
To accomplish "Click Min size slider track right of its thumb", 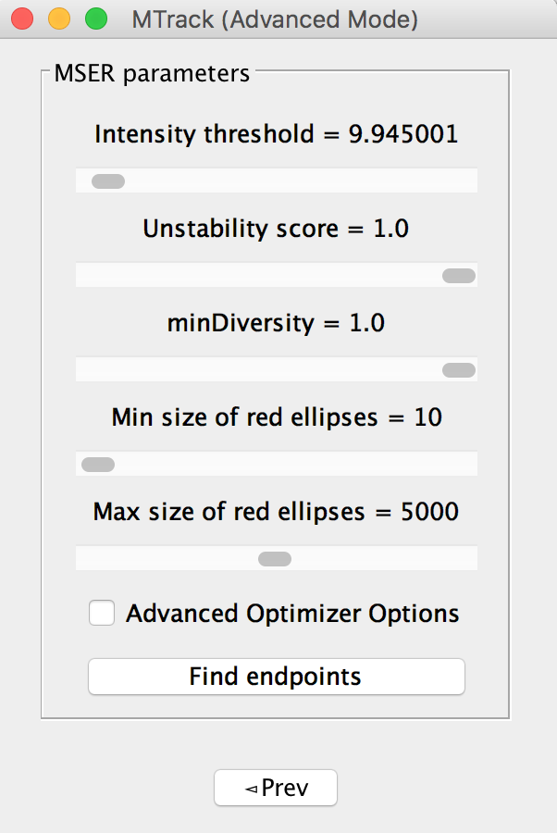I will (x=296, y=465).
